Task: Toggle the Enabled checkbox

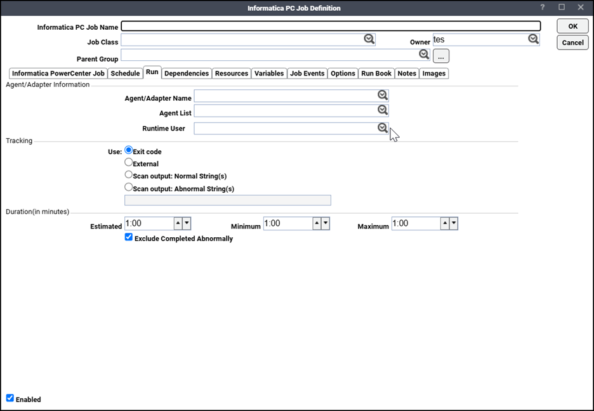Action: click(10, 398)
